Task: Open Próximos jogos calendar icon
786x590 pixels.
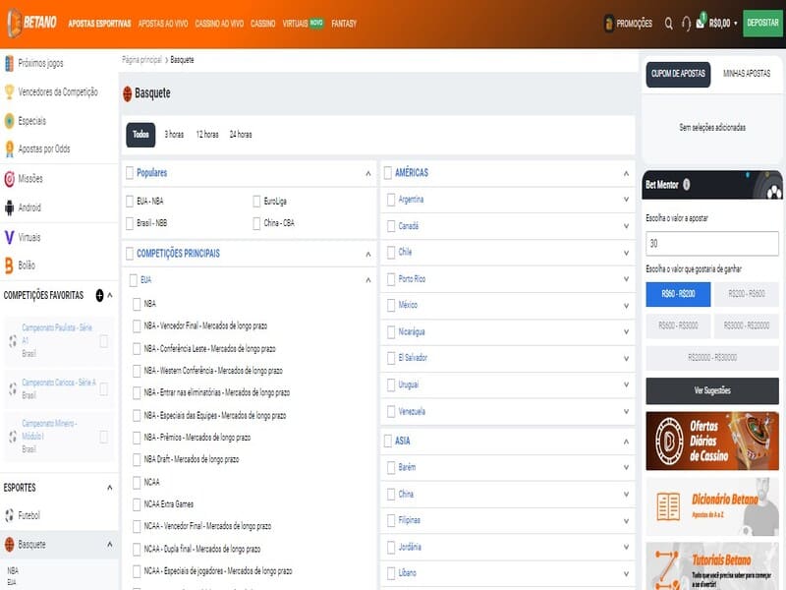Action: coord(9,63)
